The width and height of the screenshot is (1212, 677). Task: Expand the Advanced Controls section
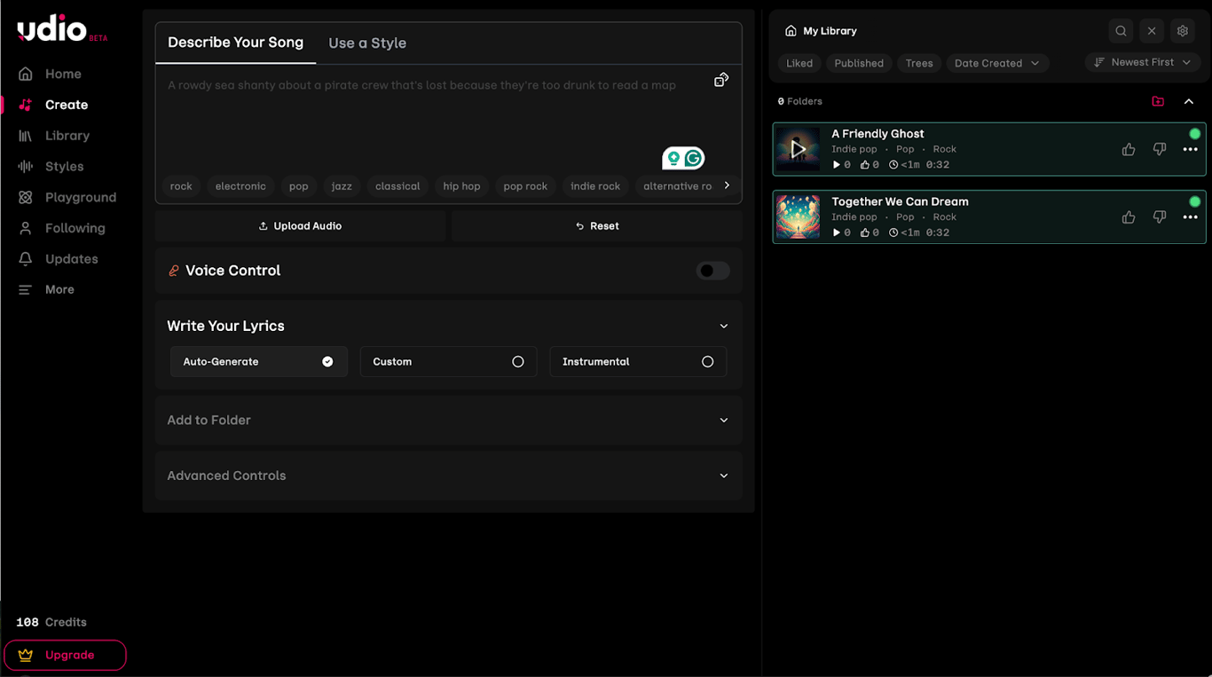click(x=448, y=476)
